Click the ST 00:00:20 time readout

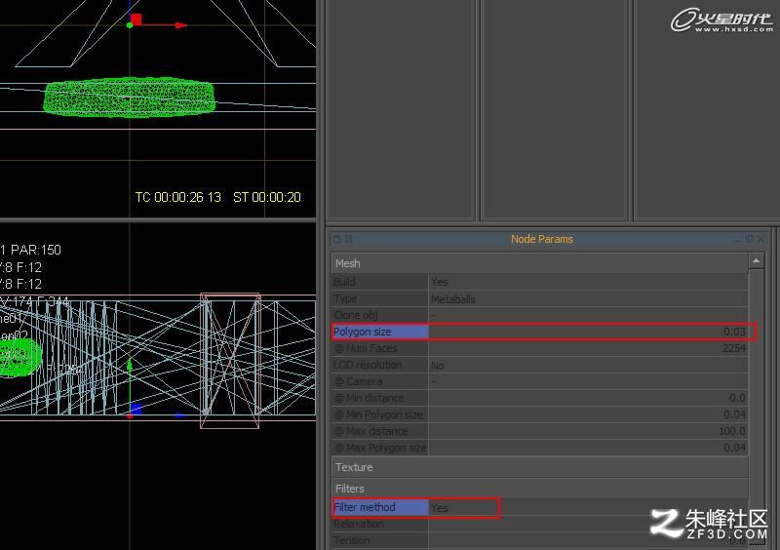tap(267, 197)
